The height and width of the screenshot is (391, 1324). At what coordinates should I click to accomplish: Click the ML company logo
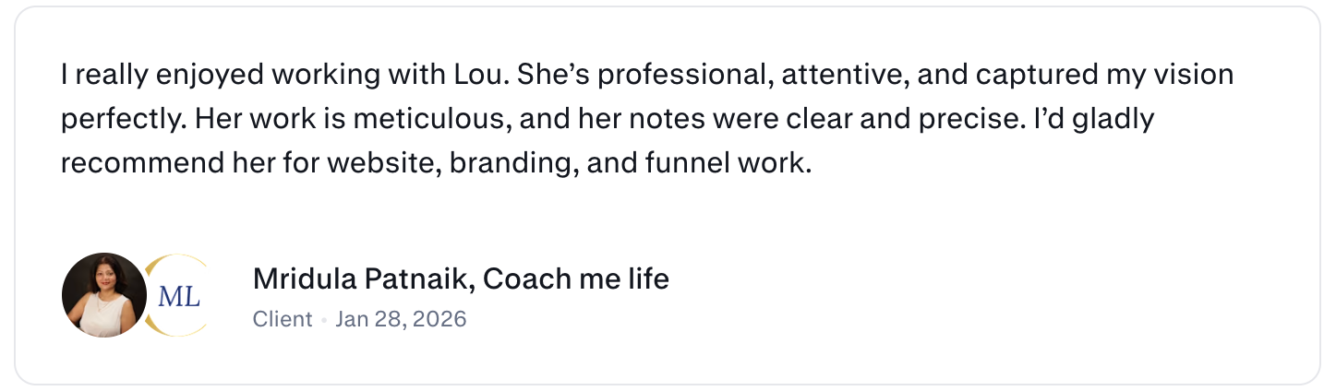pos(179,295)
